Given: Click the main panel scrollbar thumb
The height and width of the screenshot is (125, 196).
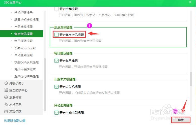Looking at the screenshot, I should click(191, 79).
